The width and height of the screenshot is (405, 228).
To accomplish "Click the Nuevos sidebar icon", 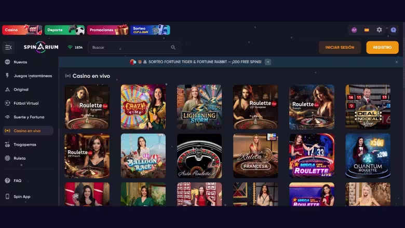I will tap(7, 62).
